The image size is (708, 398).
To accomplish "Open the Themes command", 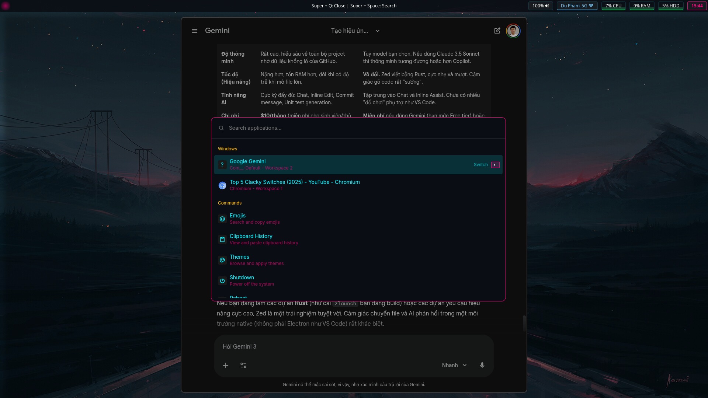I will (358, 260).
